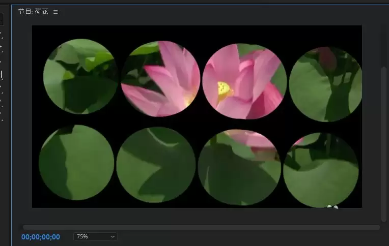Click the top-right circle with the red bud
The width and height of the screenshot is (389, 246).
point(325,84)
